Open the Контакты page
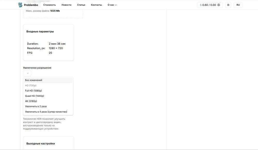Image resolution: width=258 pixels, height=150 pixels. pyautogui.click(x=96, y=5)
